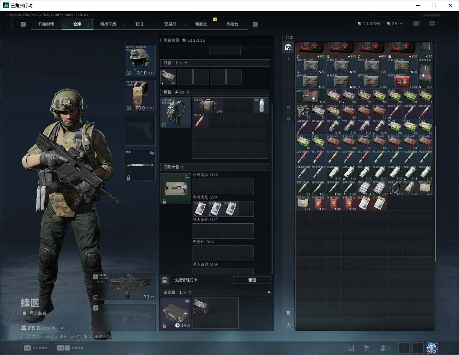This screenshot has width=459, height=355.
Task: Open the statistics bar chart icon
Action: pos(352,347)
